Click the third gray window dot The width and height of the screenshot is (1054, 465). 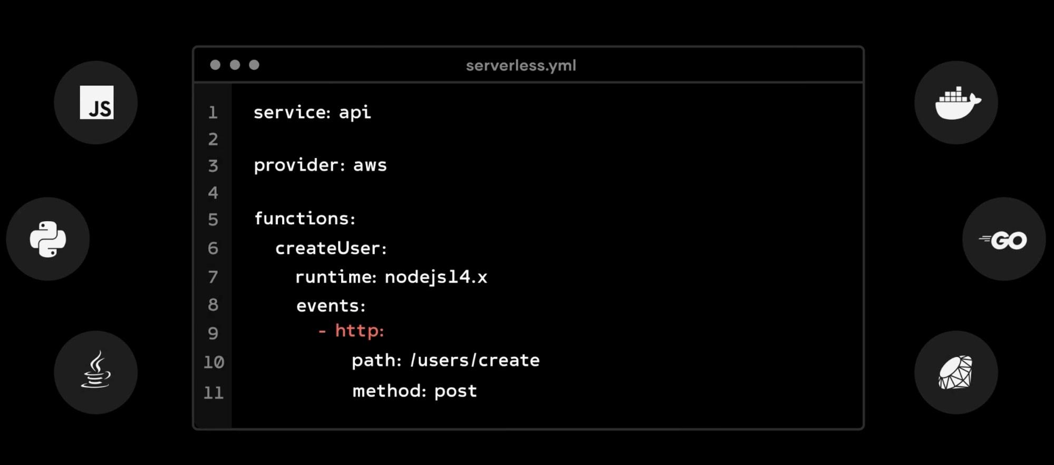coord(254,65)
